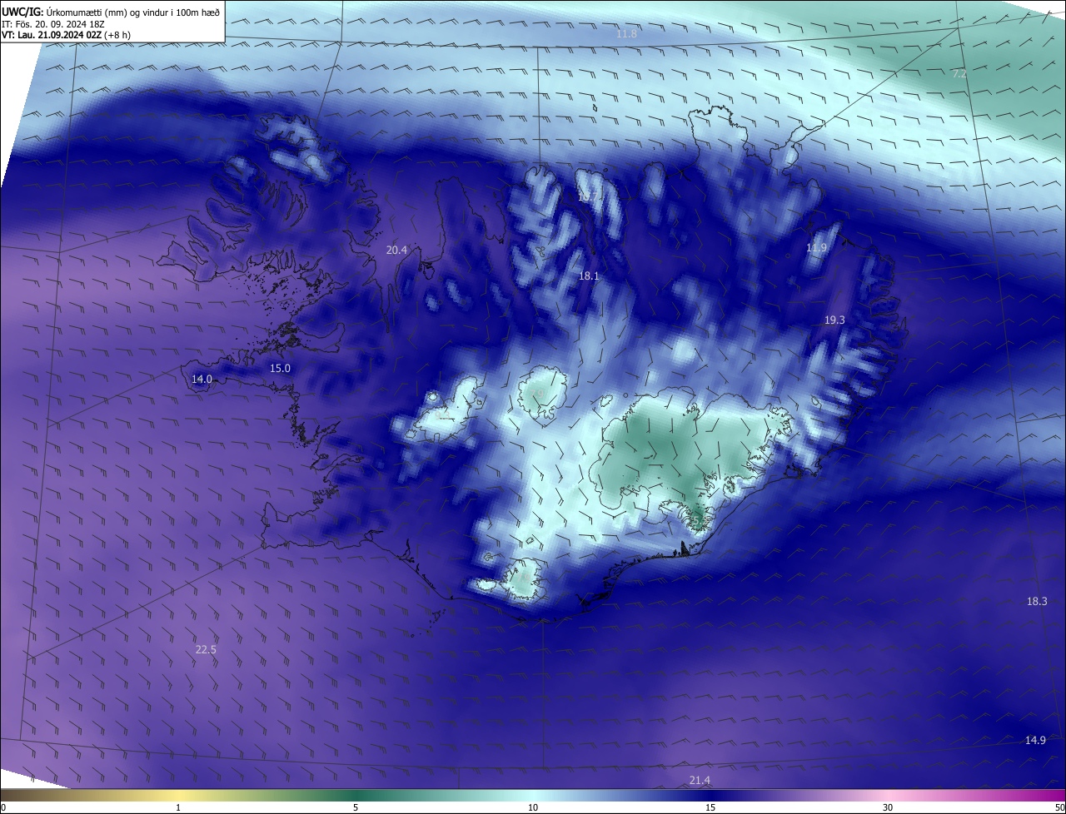Pick the green colorbar segment above tick 5
This screenshot has height=814, width=1066.
click(356, 795)
